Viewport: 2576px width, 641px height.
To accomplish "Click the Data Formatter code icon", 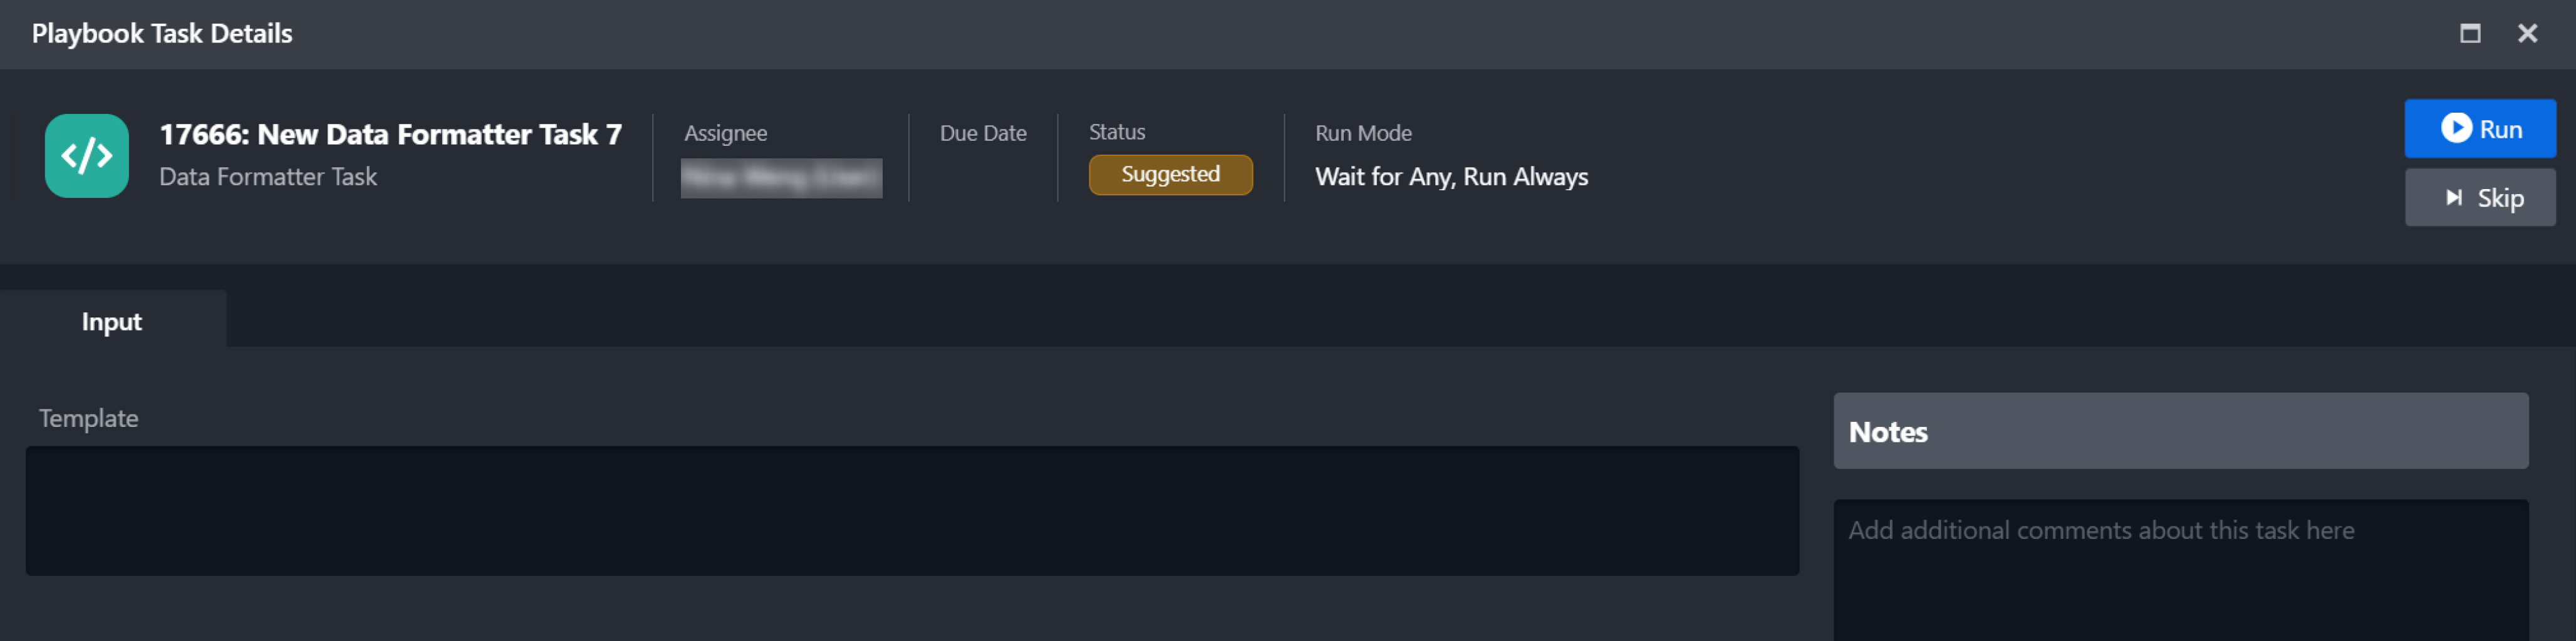I will pos(87,156).
